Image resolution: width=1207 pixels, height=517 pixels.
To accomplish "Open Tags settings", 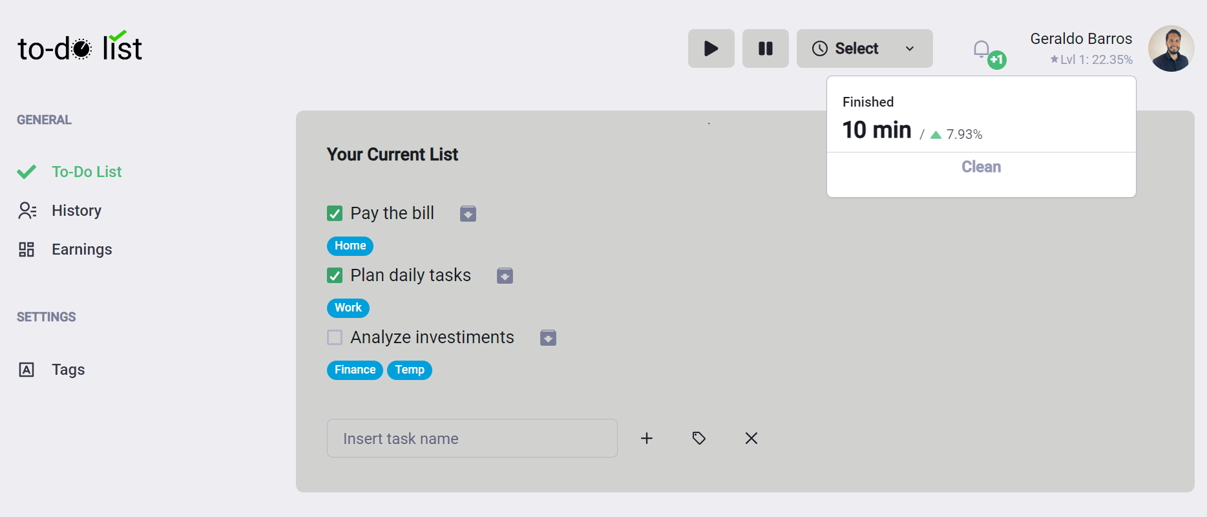I will 68,370.
